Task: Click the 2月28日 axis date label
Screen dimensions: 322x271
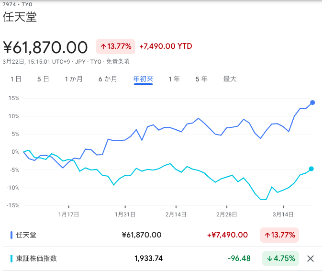Action: pos(226,215)
